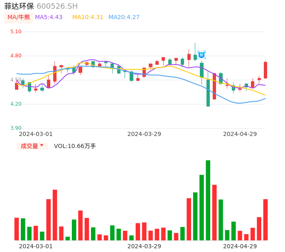Click 2024-04-29 date under the price chart
The image size is (285, 252).
240,134
